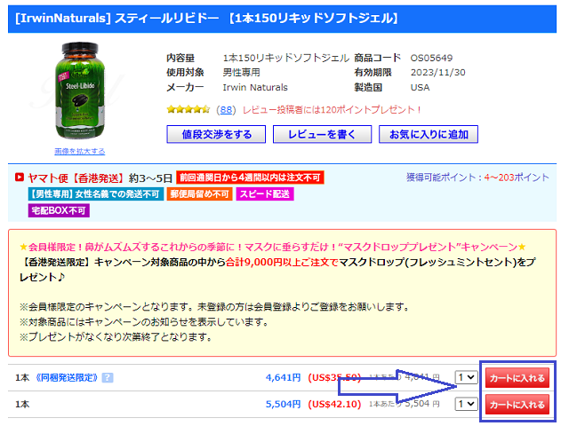
Task: Open the (88) reviews link
Action: click(226, 110)
